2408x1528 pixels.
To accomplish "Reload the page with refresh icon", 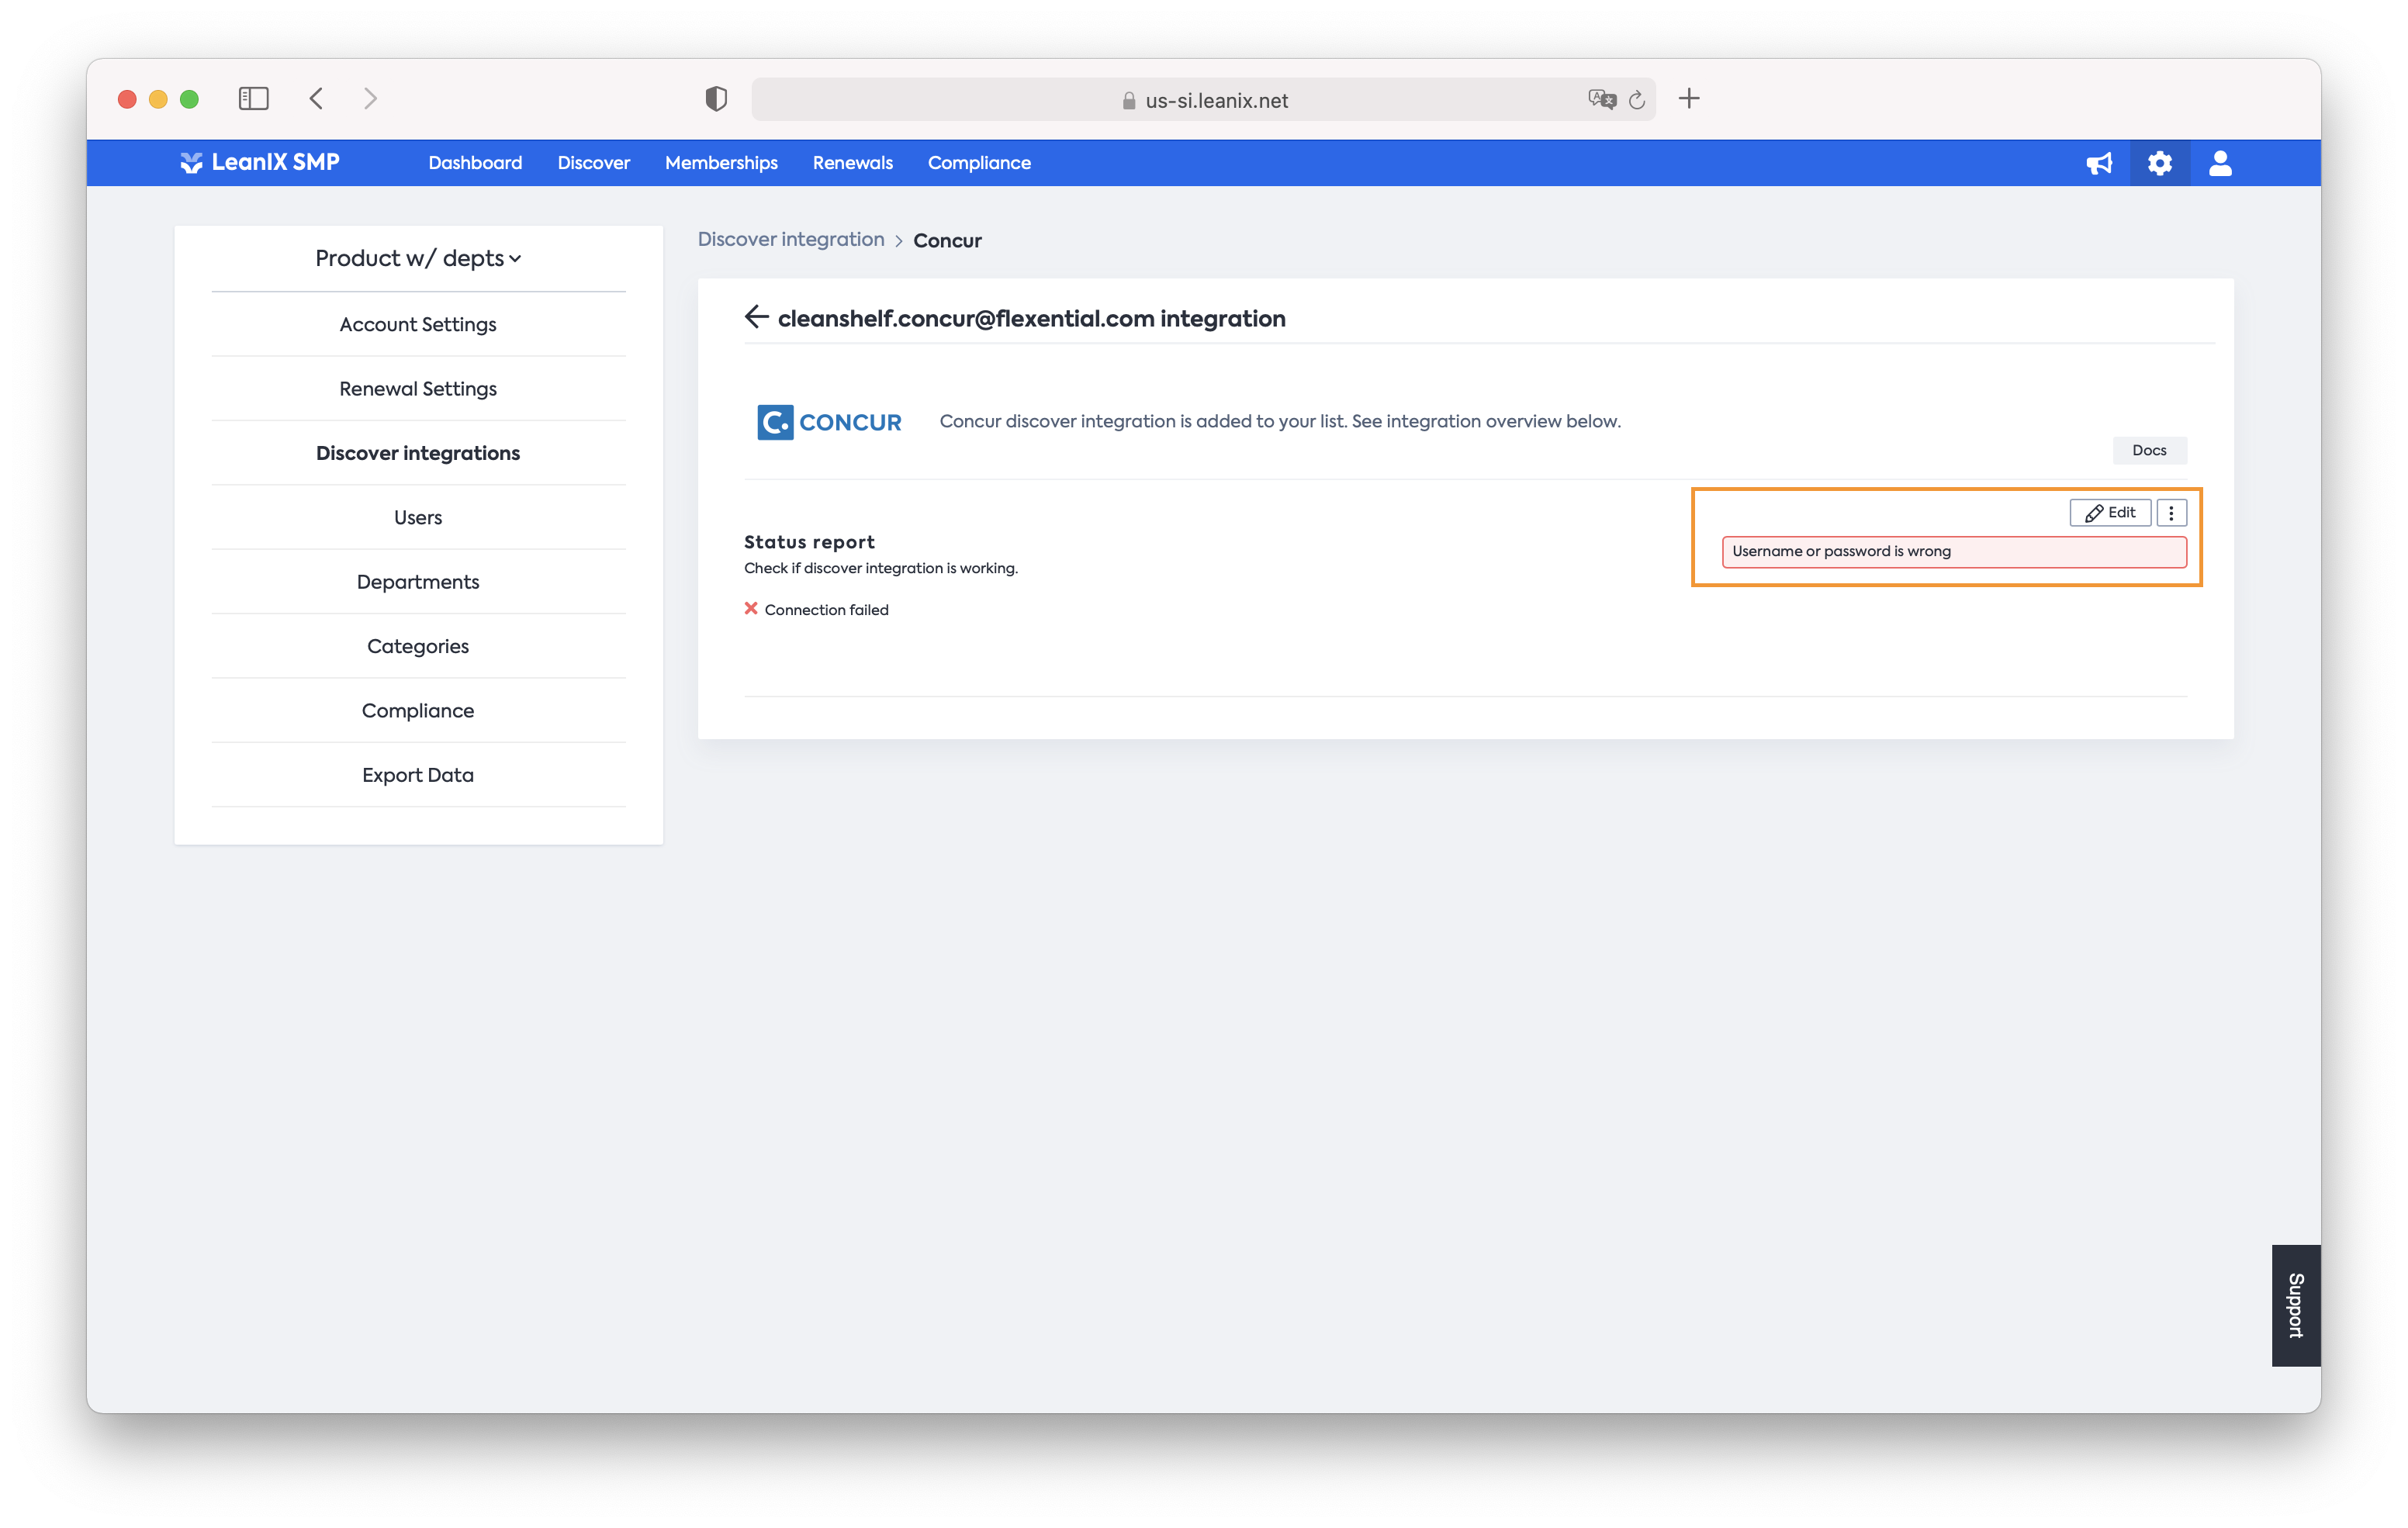I will (1637, 99).
